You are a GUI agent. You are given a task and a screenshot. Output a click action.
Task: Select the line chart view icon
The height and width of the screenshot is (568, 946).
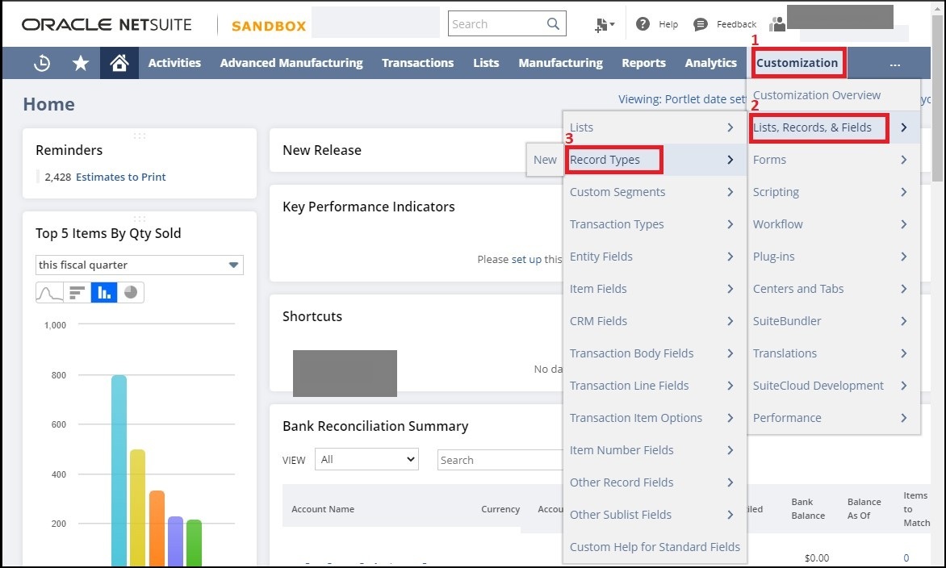click(x=49, y=292)
